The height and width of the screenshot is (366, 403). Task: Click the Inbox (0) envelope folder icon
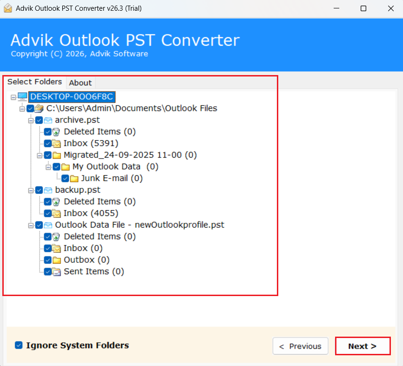56,249
